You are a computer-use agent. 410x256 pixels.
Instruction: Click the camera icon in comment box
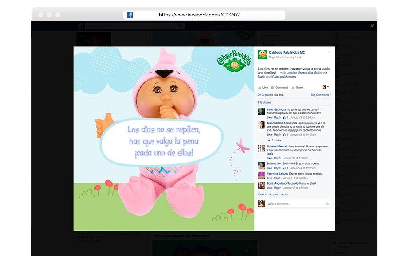click(x=327, y=204)
